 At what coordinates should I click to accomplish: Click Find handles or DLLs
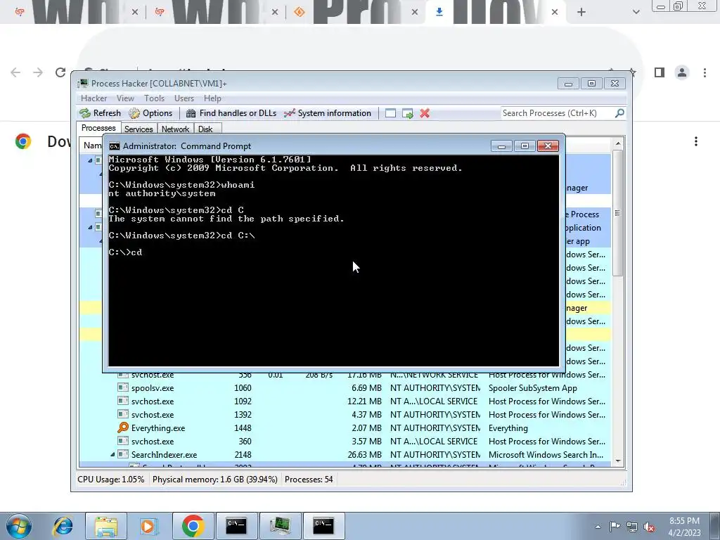click(x=231, y=113)
